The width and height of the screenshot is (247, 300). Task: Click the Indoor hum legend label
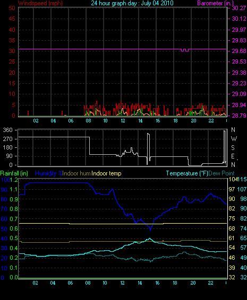pos(76,173)
